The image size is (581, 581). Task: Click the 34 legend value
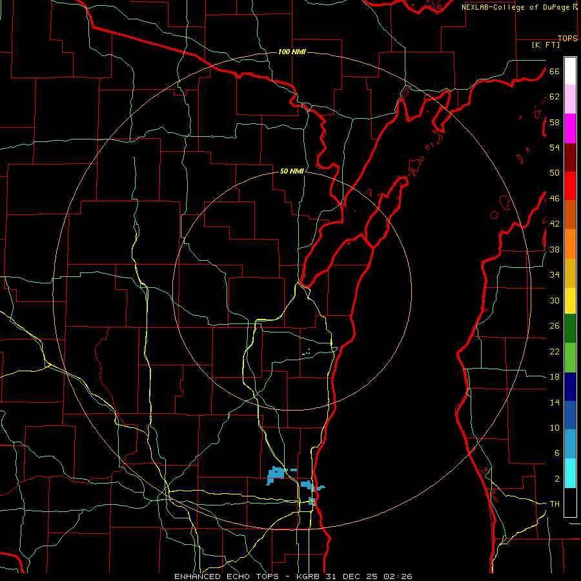(x=555, y=275)
